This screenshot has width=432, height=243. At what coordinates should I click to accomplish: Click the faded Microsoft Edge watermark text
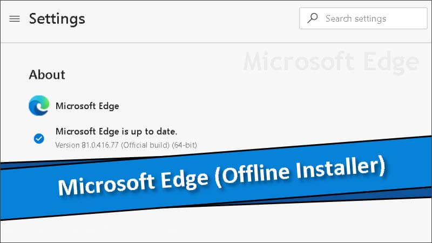tap(330, 62)
